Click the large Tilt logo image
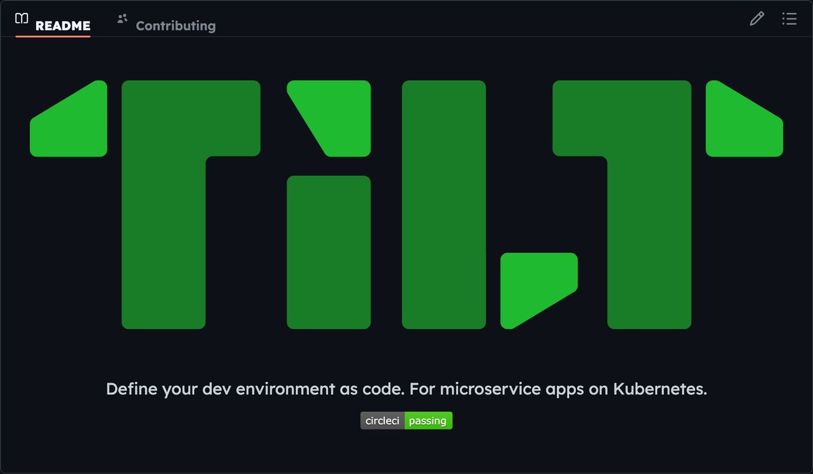 [406, 204]
